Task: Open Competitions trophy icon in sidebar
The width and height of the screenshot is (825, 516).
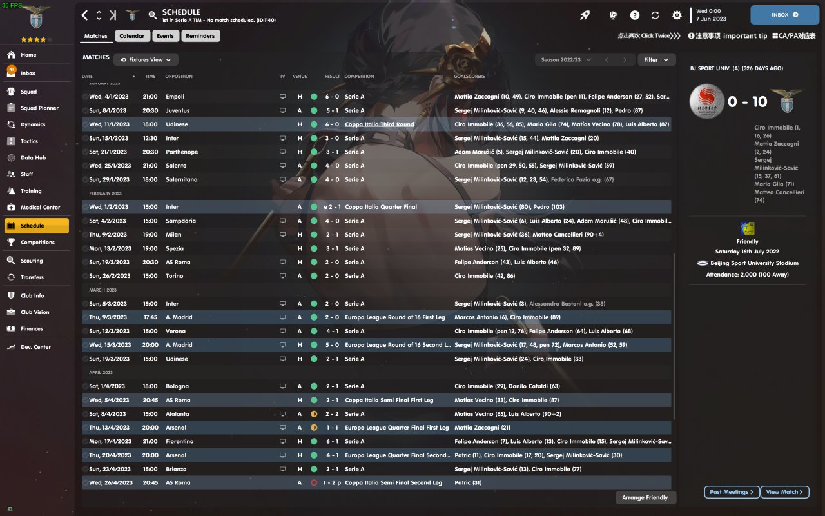Action: pyautogui.click(x=11, y=243)
